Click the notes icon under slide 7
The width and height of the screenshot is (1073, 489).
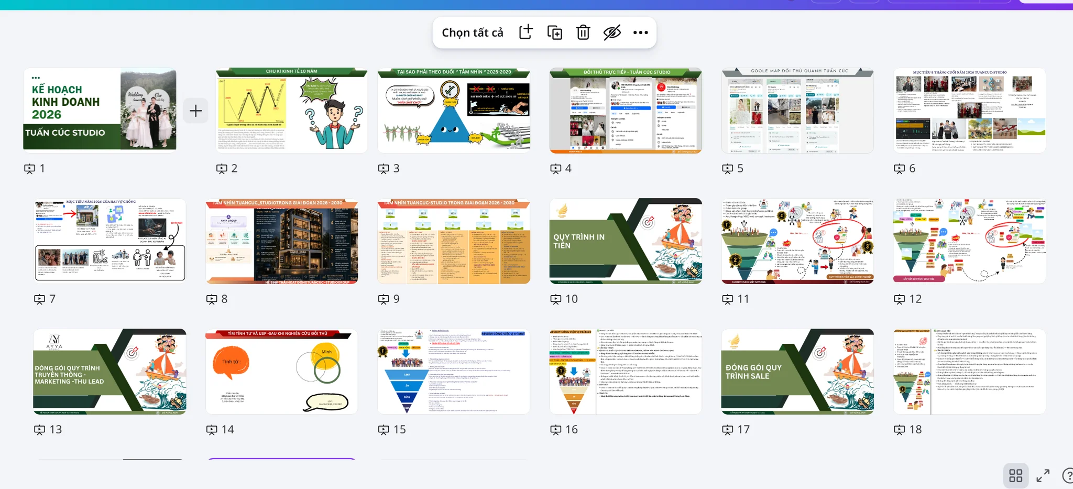coord(39,299)
